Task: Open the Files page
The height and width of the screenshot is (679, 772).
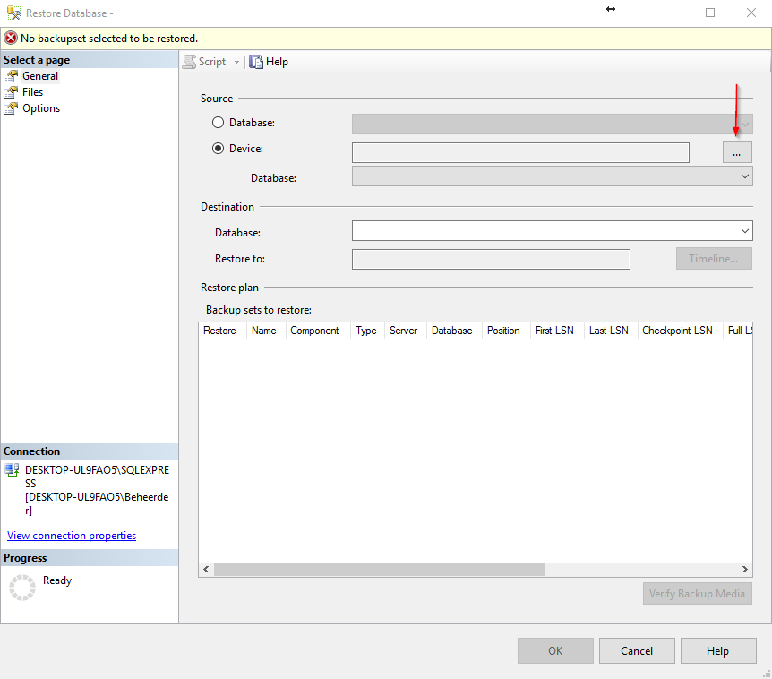Action: [x=32, y=92]
